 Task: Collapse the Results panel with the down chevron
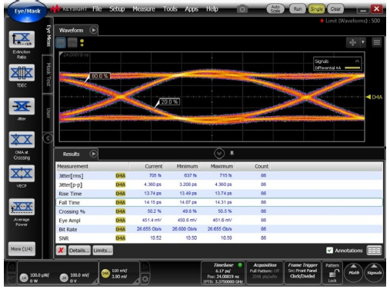click(x=219, y=154)
